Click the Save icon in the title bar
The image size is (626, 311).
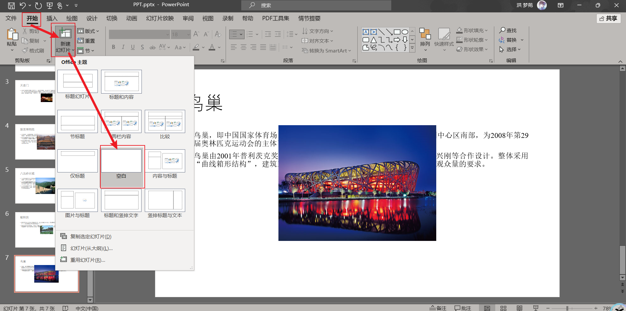coord(11,5)
